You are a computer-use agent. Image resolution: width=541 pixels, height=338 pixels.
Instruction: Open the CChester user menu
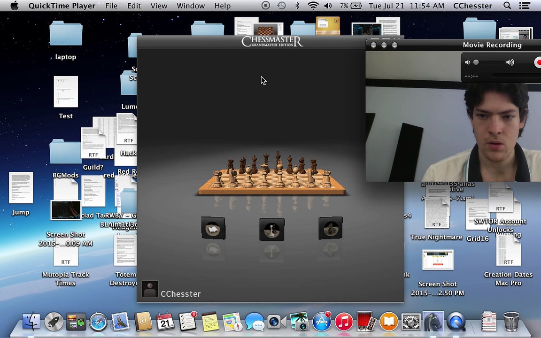coord(473,6)
